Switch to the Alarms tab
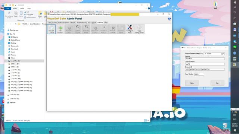 (x=55, y=23)
